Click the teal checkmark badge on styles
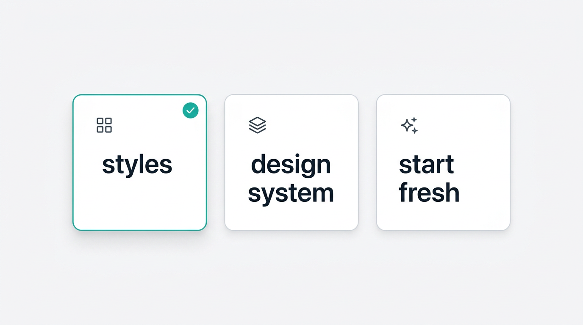This screenshot has width=583, height=325. 190,110
